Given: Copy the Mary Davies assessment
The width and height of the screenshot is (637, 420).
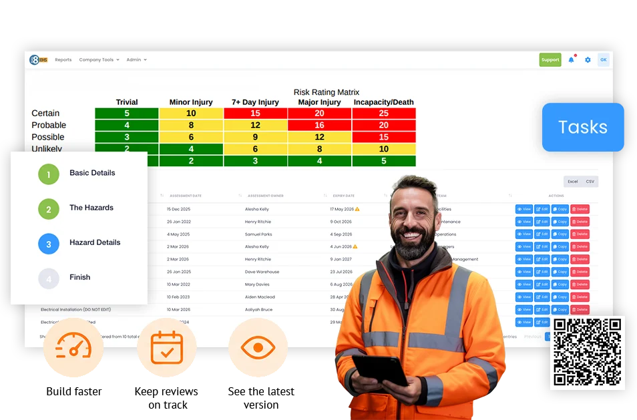Looking at the screenshot, I should pyautogui.click(x=560, y=284).
